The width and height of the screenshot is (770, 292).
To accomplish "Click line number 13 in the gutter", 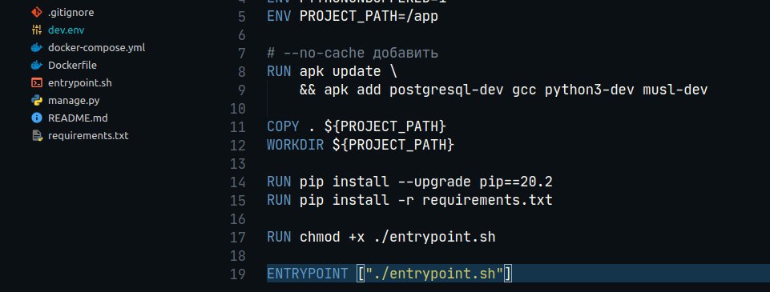I will tap(238, 164).
